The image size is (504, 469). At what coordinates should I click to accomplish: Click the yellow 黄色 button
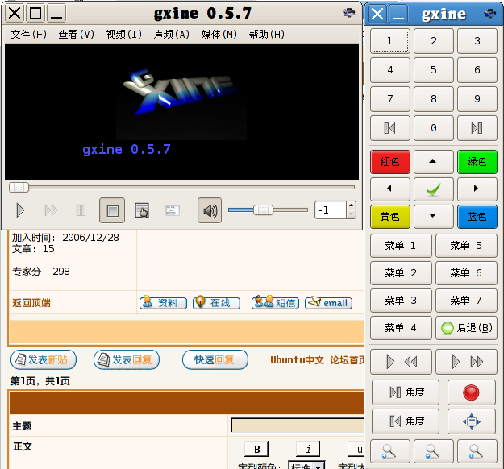tap(390, 217)
